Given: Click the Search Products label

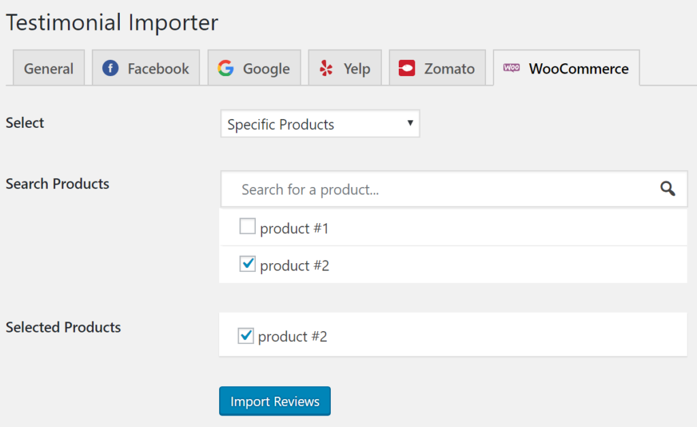Looking at the screenshot, I should tap(57, 184).
